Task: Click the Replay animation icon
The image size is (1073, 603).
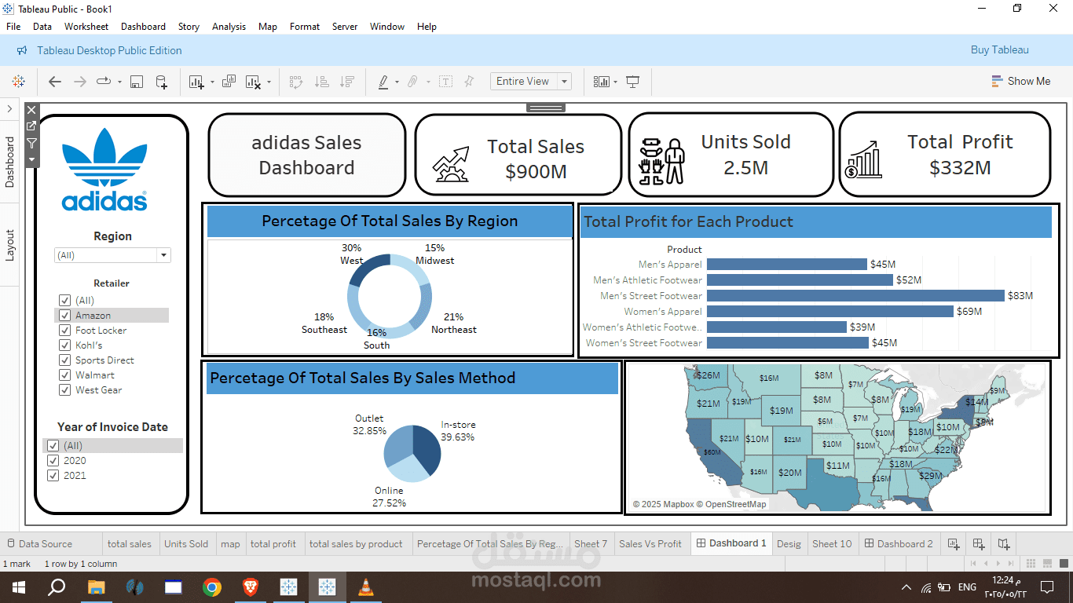Action: pyautogui.click(x=104, y=82)
